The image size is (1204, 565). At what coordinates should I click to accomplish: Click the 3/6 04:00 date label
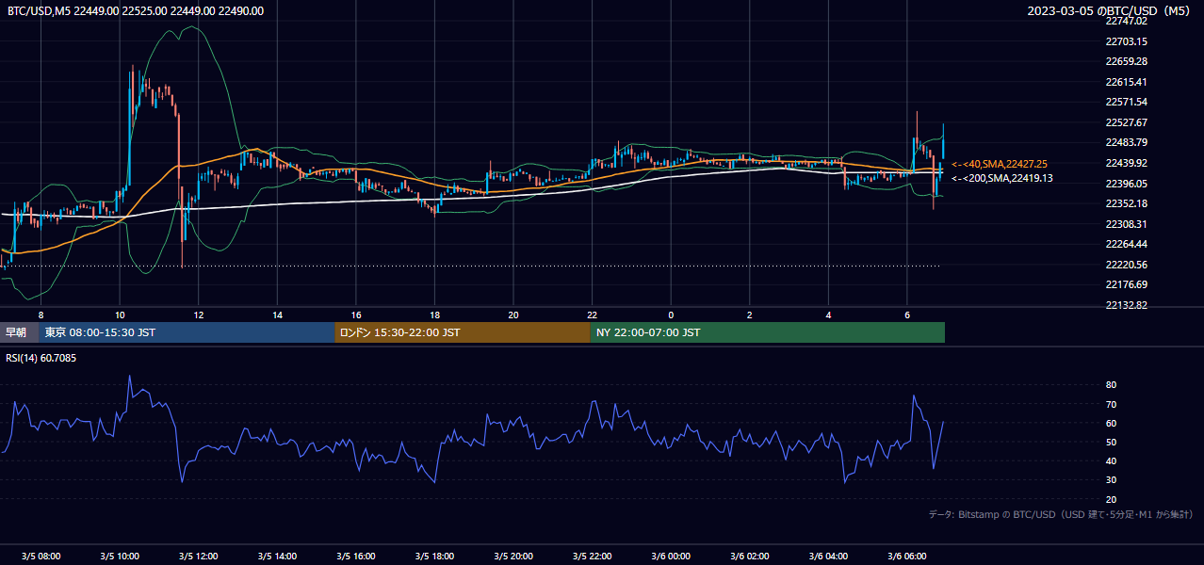(828, 556)
